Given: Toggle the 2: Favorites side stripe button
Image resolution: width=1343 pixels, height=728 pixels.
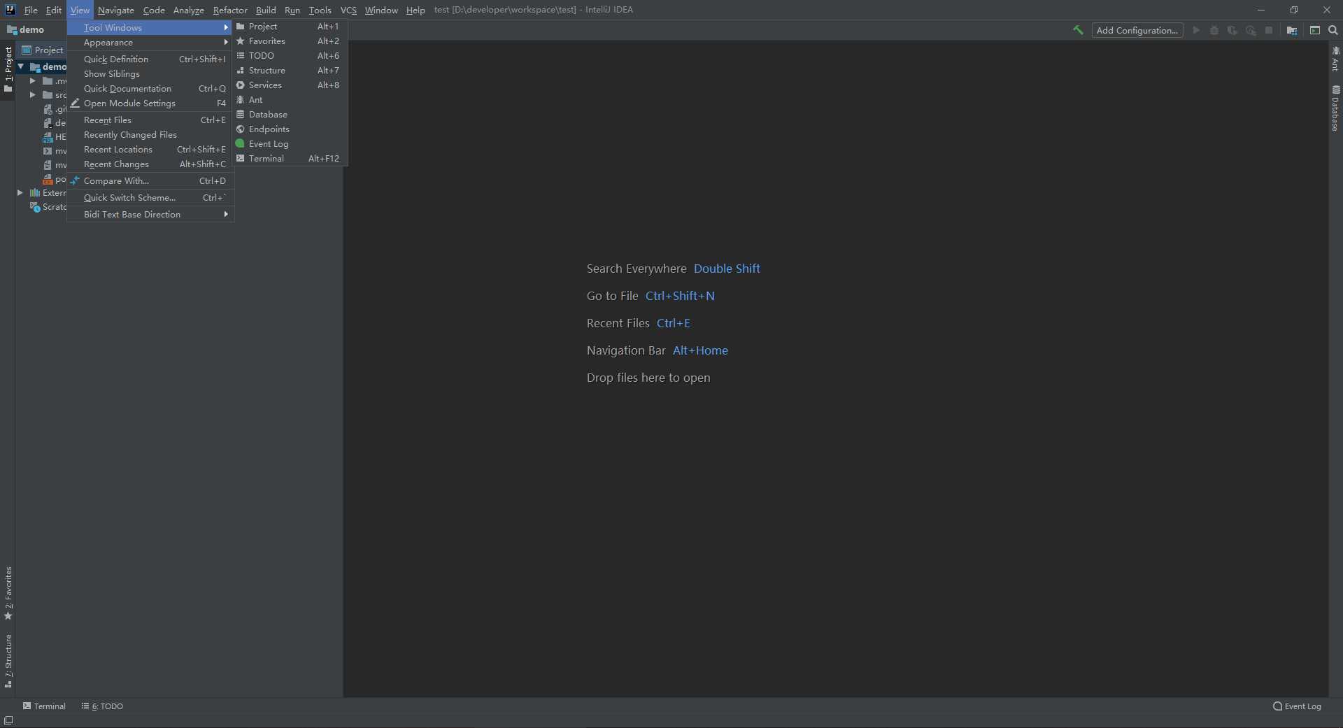Looking at the screenshot, I should [8, 593].
